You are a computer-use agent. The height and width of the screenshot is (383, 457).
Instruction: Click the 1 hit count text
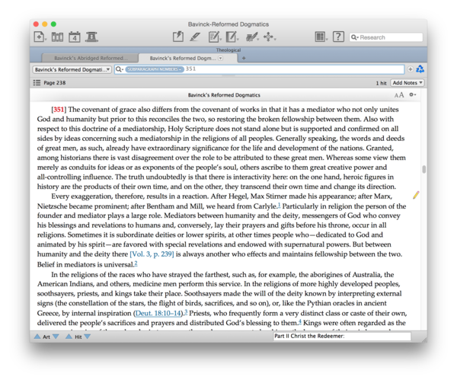coord(381,83)
